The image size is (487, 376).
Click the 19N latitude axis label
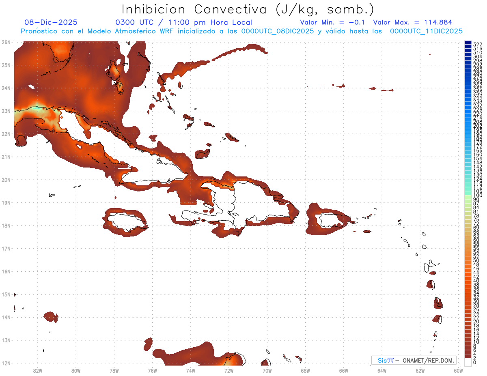click(6, 202)
